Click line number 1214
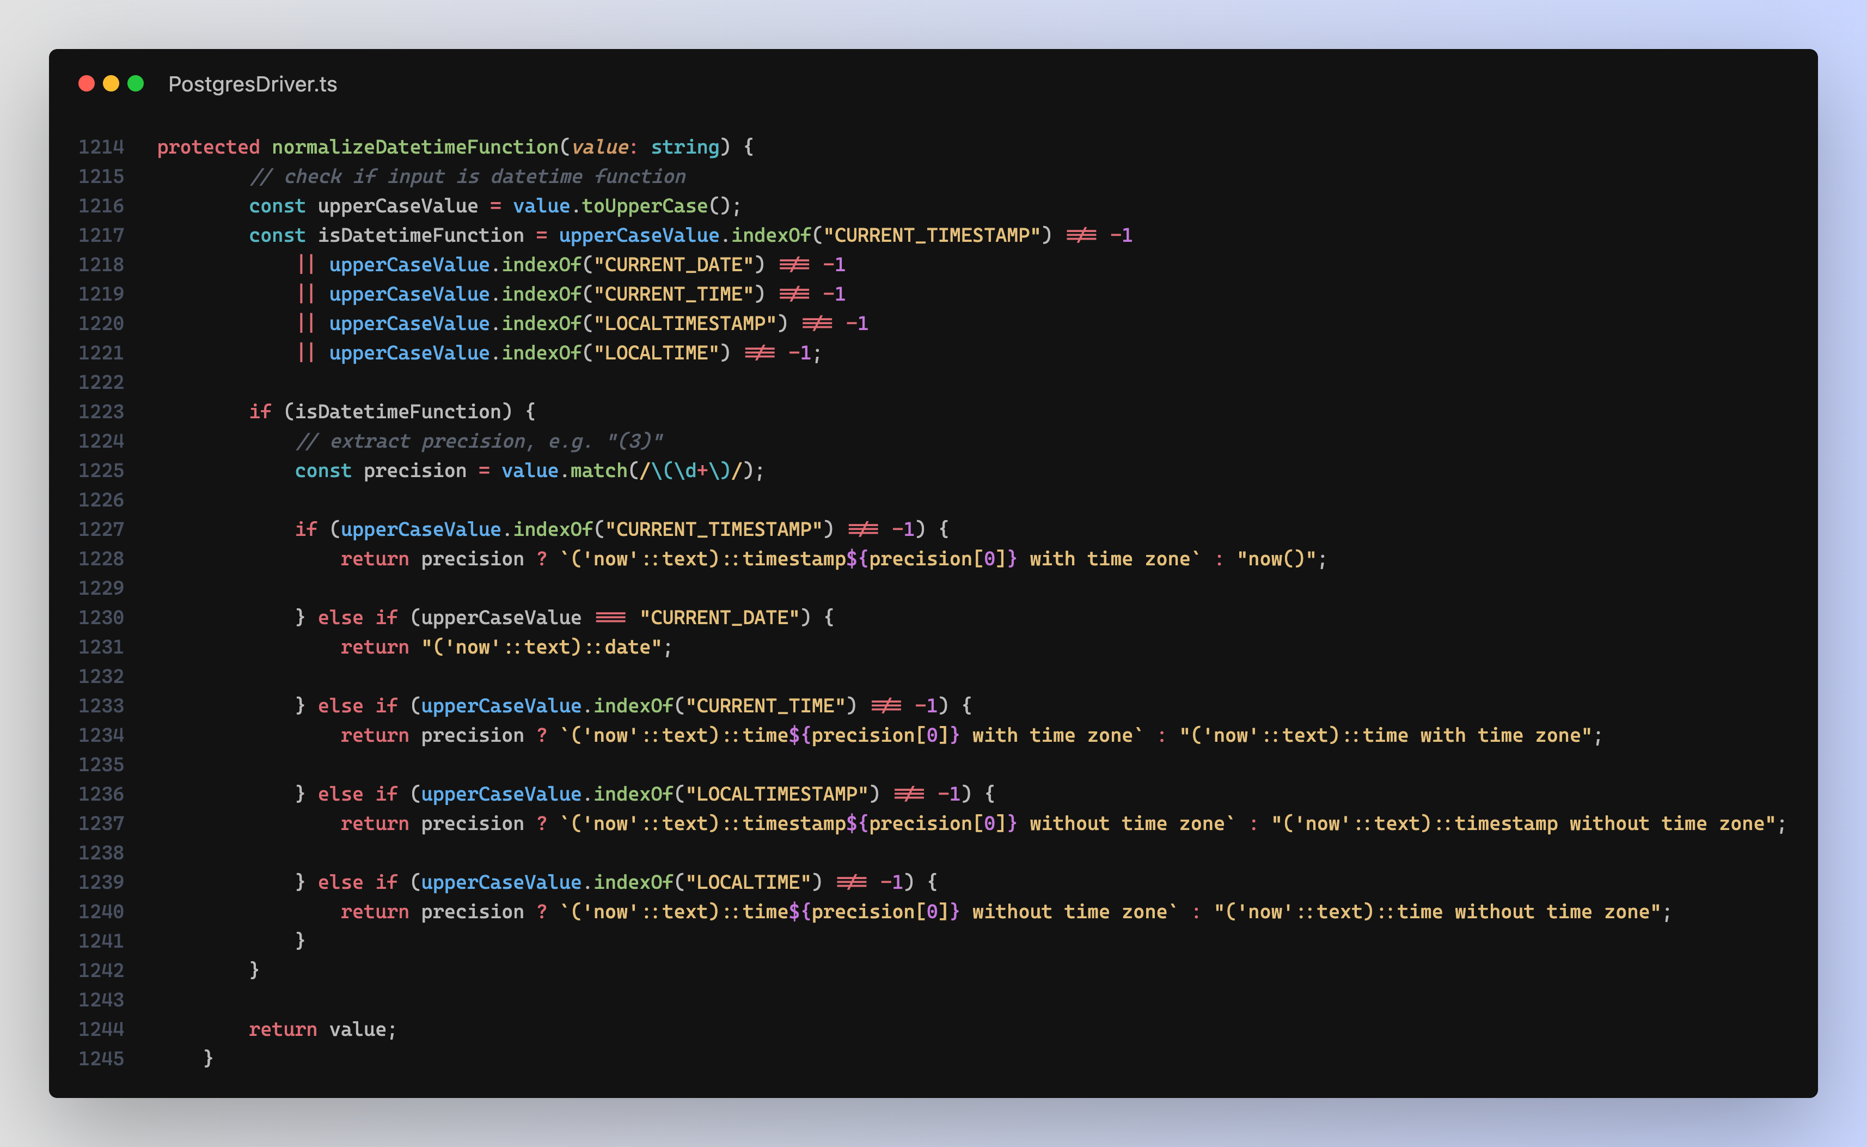This screenshot has height=1147, width=1867. pos(102,147)
